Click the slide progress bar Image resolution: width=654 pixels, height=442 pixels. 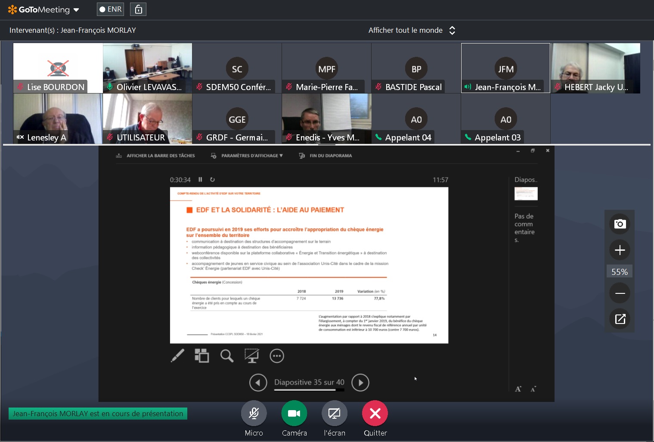coord(309,390)
